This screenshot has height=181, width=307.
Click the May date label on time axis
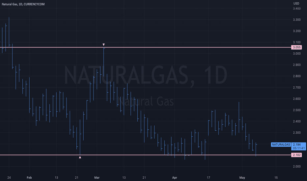click(x=242, y=178)
